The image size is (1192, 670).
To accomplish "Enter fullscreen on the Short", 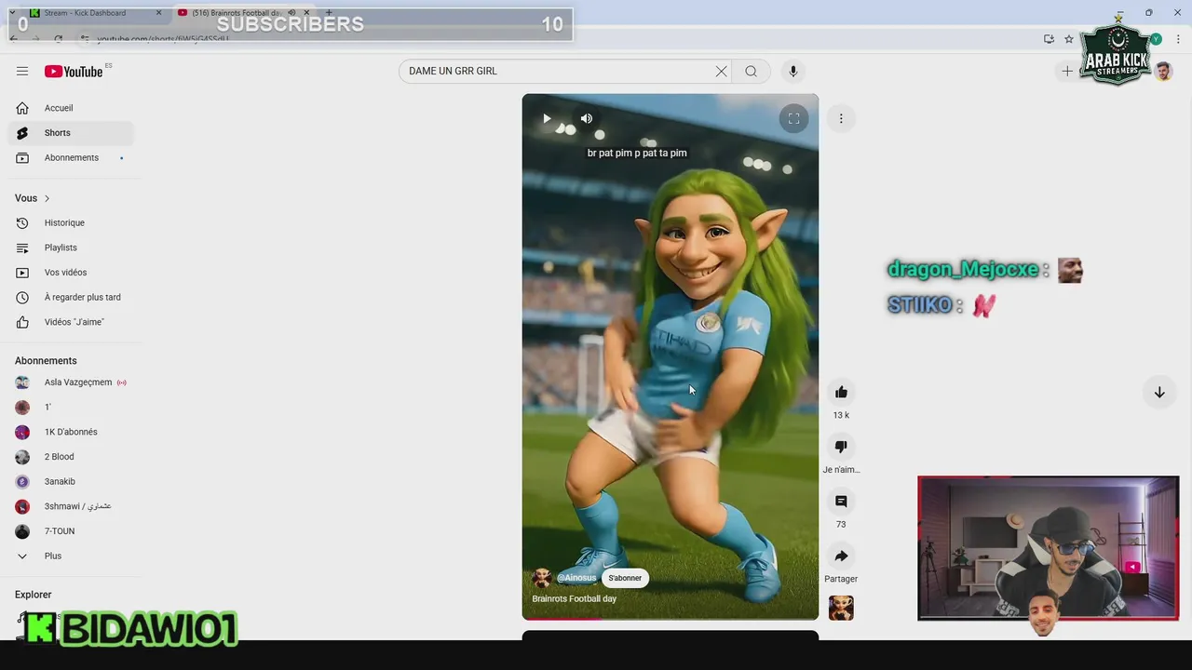I will click(793, 118).
